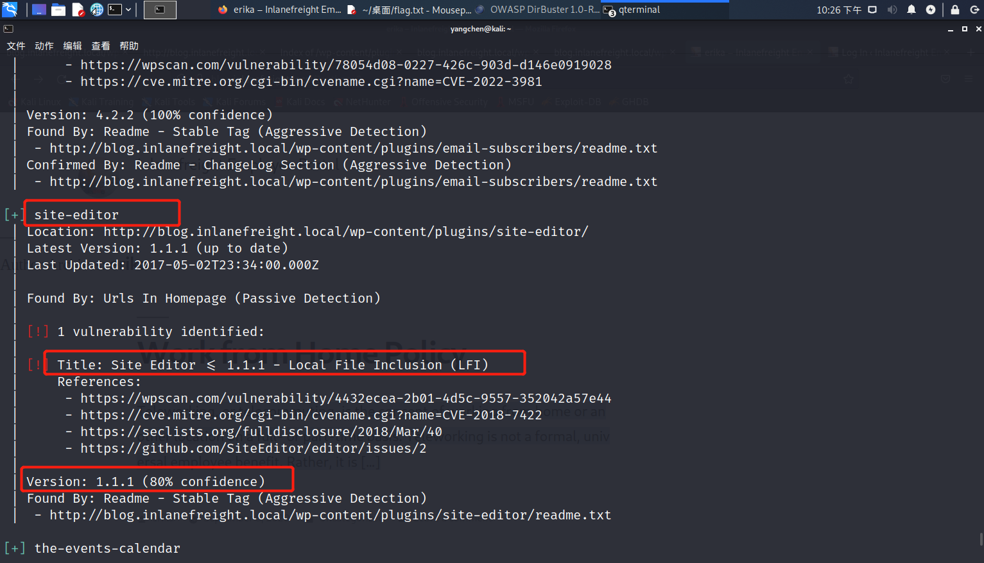The height and width of the screenshot is (563, 984).
Task: Click the terminal window title icon
Action: [8, 29]
